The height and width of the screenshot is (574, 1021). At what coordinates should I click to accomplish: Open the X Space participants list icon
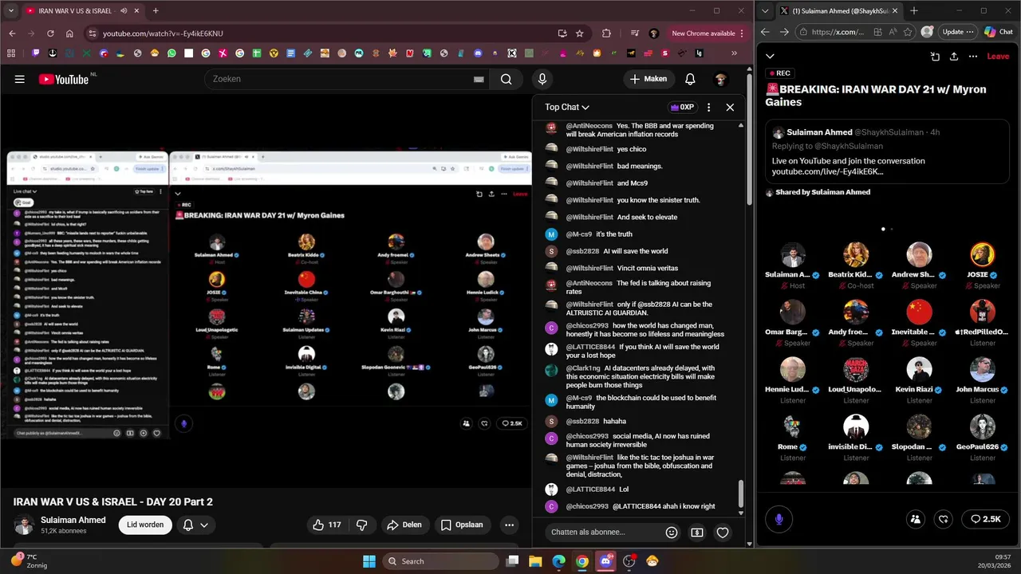pos(916,519)
